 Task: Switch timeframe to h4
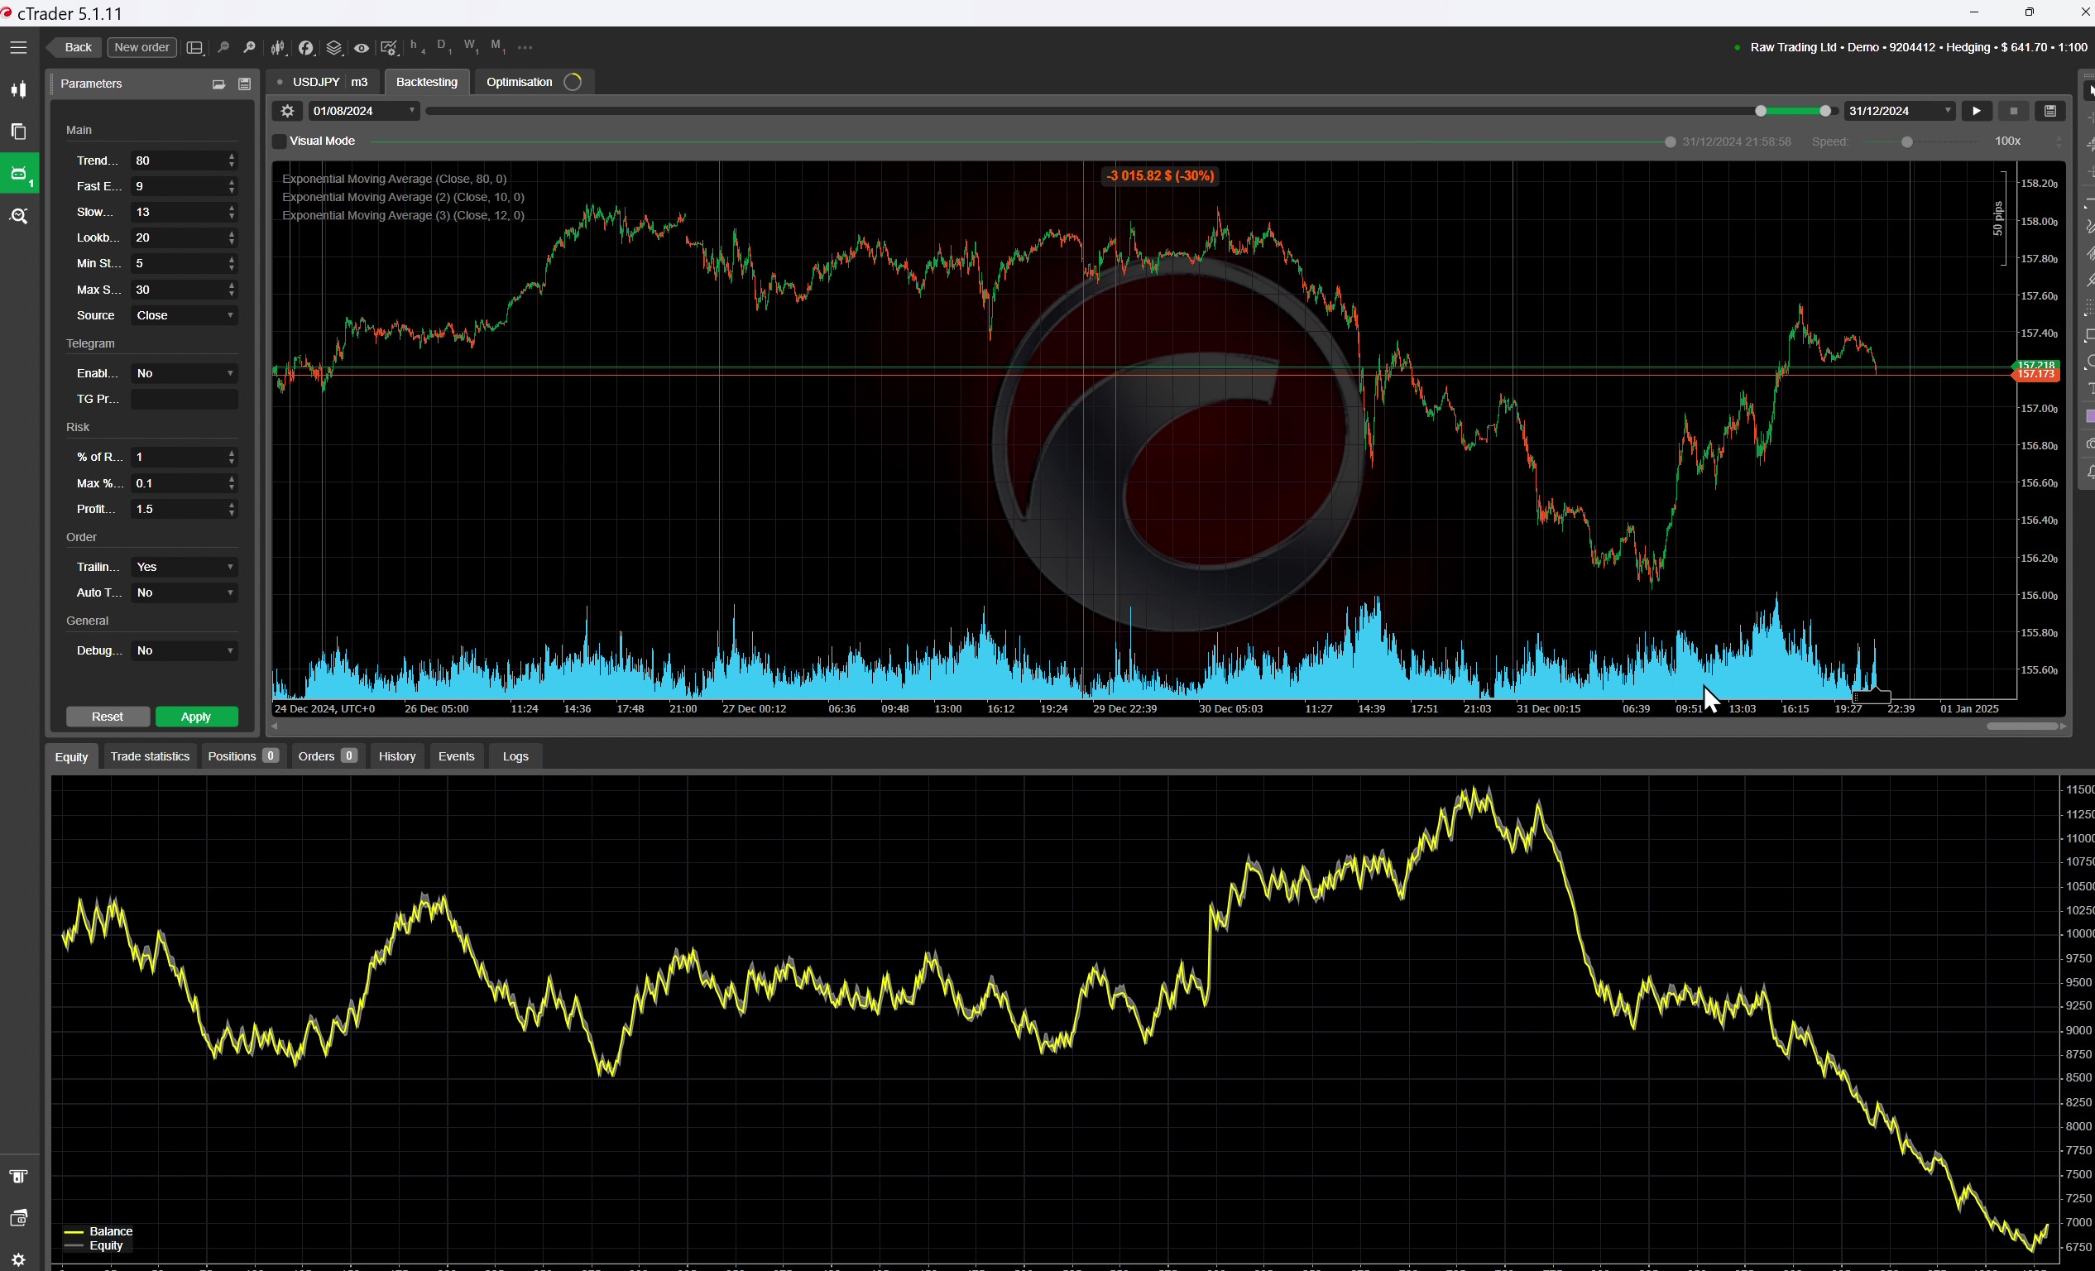coord(418,47)
